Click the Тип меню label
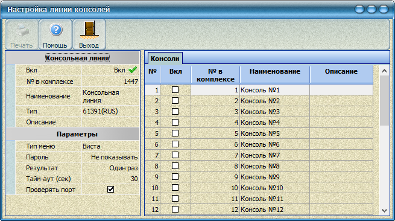395x221 pixels. [x=40, y=146]
